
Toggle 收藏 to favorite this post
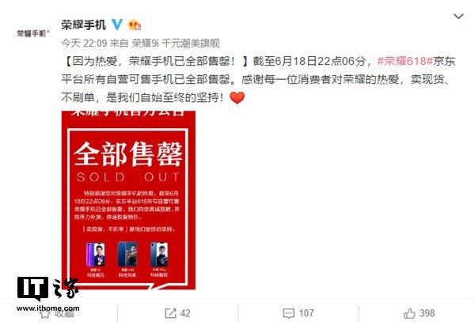(x=57, y=313)
